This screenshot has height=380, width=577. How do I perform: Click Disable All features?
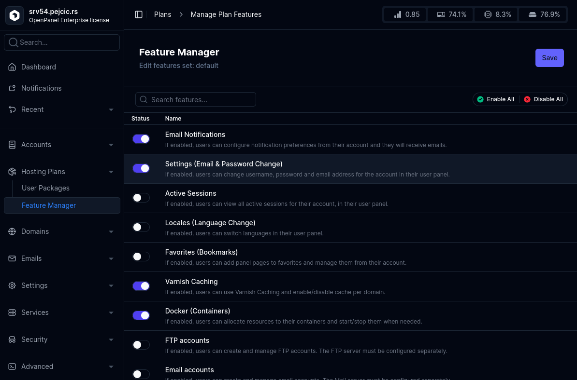[543, 99]
